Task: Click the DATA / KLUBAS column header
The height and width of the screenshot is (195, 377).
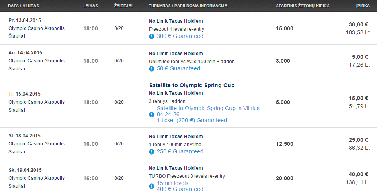Action: [23, 6]
